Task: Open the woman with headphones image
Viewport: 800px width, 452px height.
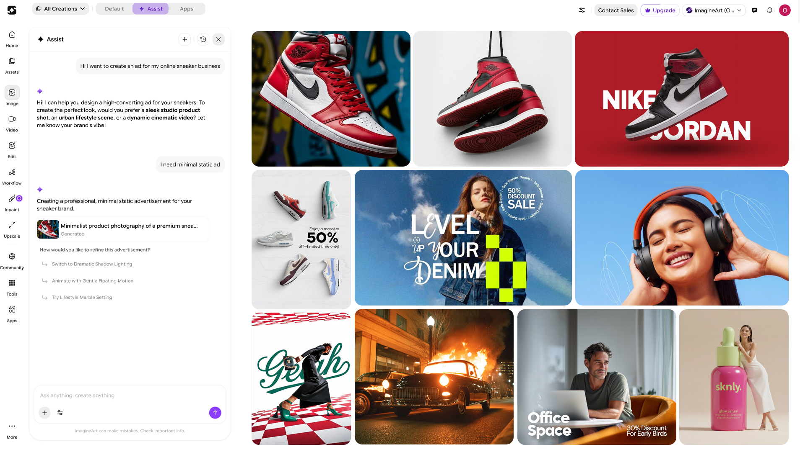Action: [682, 238]
